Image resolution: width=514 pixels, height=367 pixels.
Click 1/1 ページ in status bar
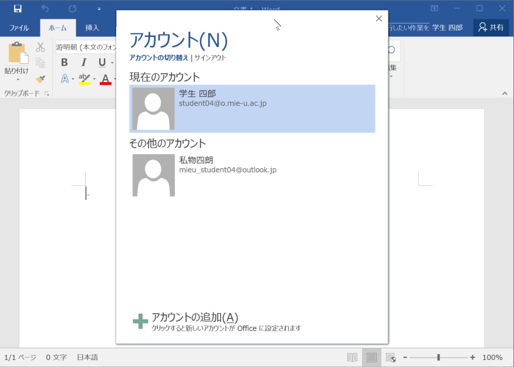[x=20, y=357]
